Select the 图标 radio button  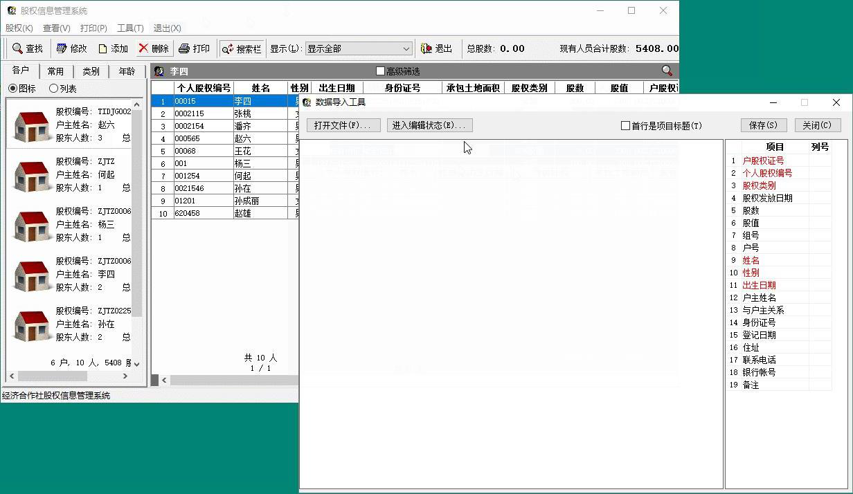[x=22, y=89]
